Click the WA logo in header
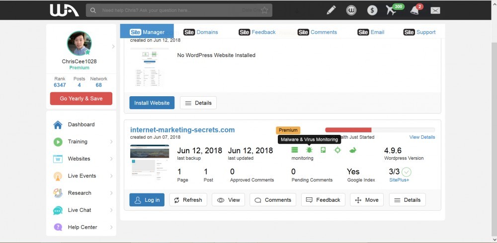This screenshot has height=243, width=497. 64,10
